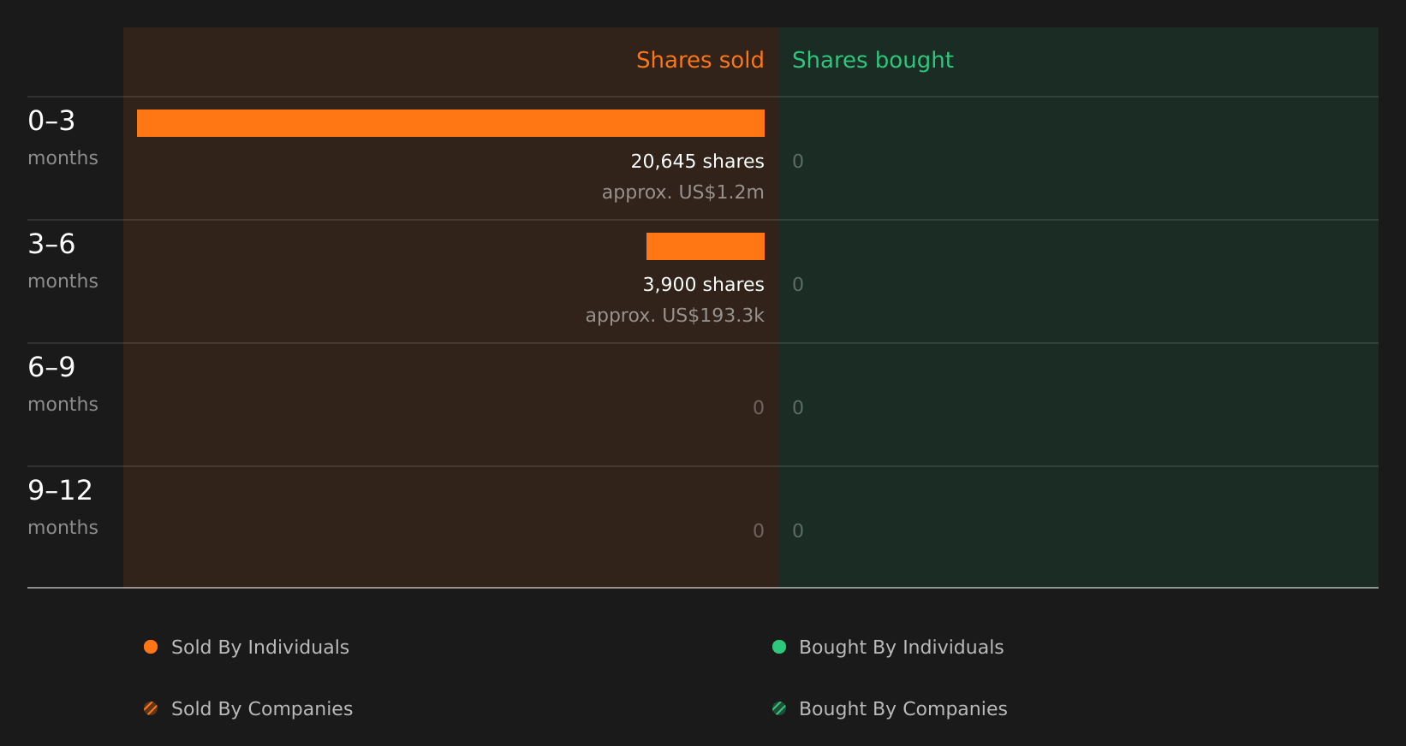Click the striped Bought By Companies legend icon

pos(779,708)
